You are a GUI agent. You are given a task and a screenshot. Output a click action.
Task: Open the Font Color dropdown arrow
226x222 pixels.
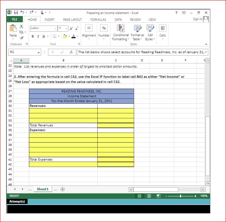[78, 36]
